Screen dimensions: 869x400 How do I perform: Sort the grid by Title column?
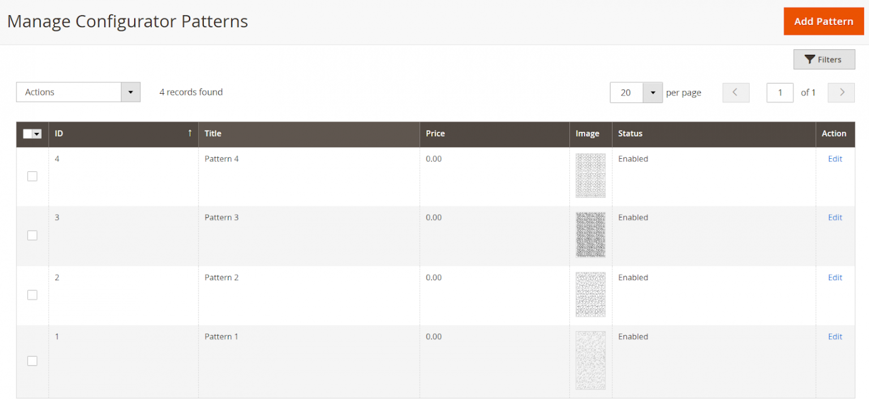[213, 133]
